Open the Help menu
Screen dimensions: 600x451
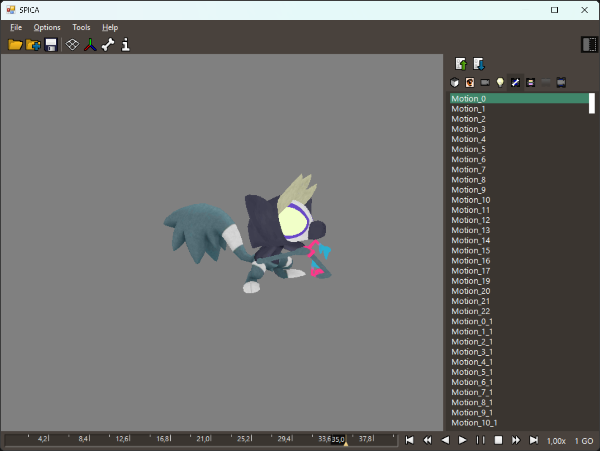click(x=110, y=27)
